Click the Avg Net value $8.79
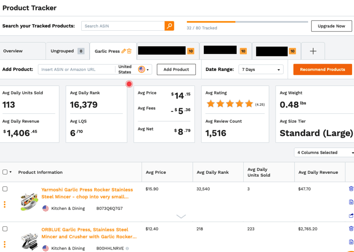 [182, 131]
